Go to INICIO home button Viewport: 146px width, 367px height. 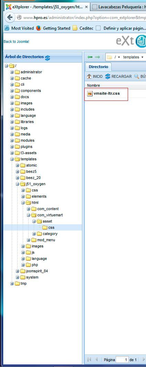95,76
